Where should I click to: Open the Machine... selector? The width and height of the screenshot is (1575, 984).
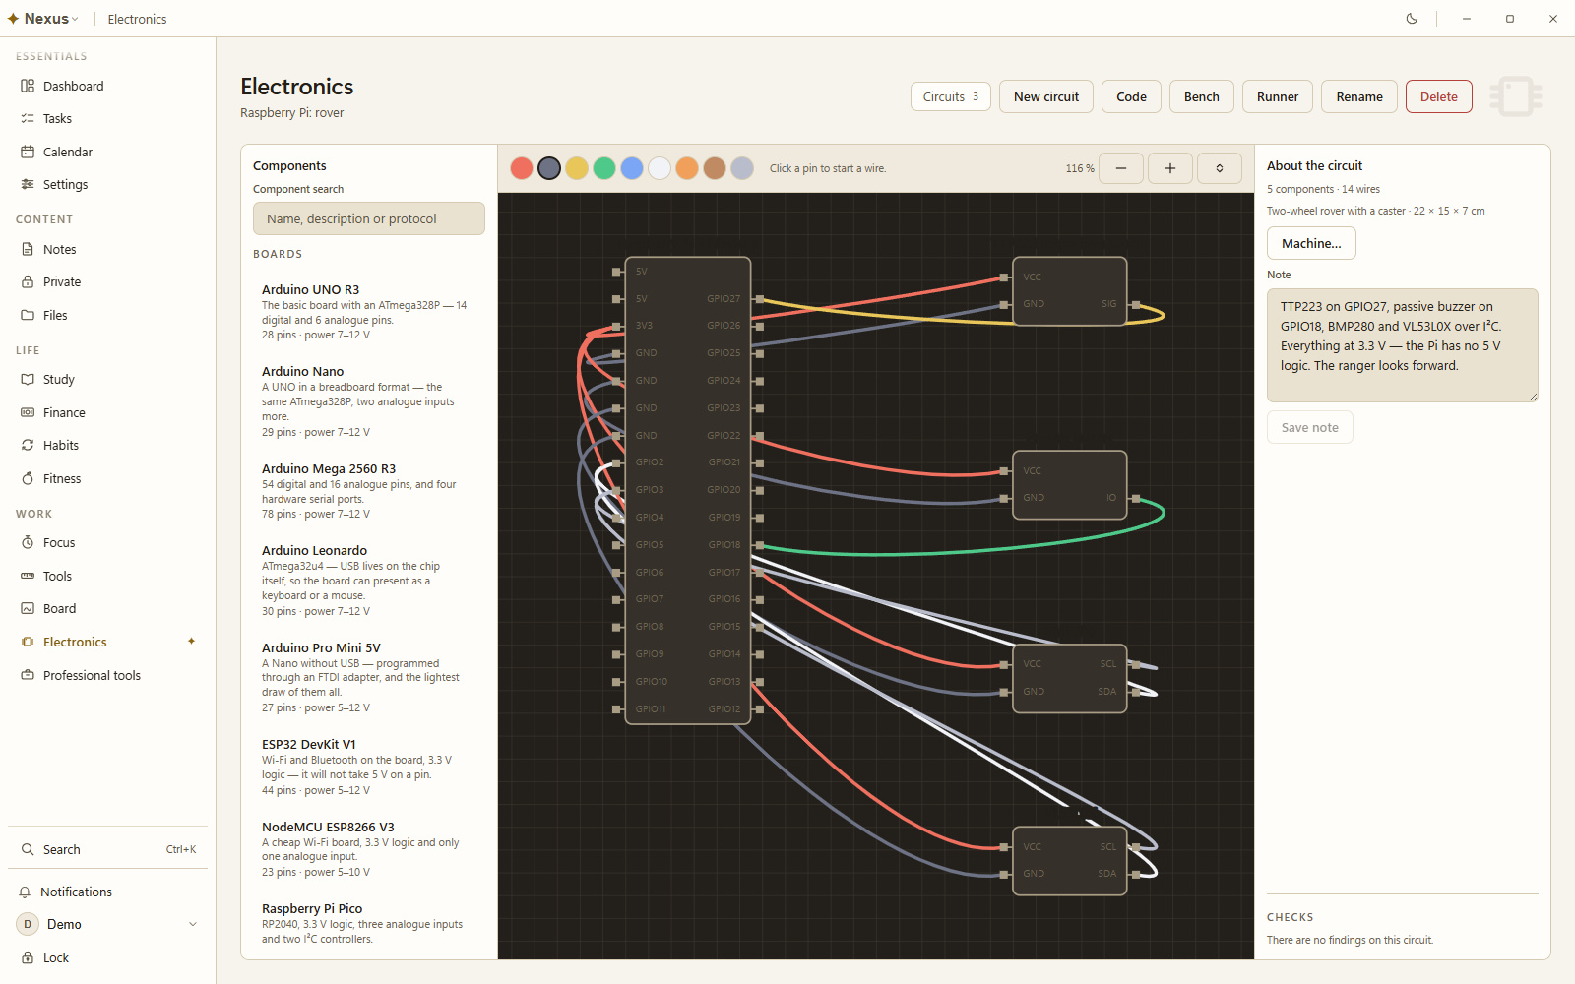coord(1311,243)
